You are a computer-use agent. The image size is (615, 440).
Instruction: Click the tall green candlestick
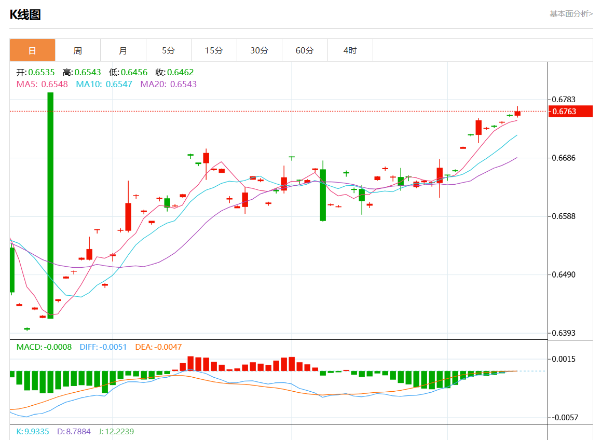point(50,205)
